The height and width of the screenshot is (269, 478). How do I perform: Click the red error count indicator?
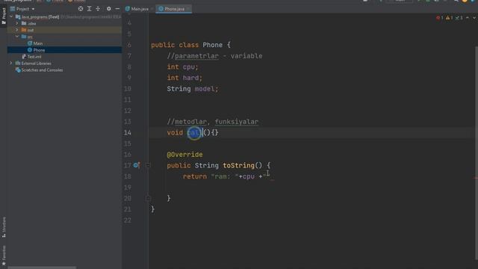(x=440, y=18)
